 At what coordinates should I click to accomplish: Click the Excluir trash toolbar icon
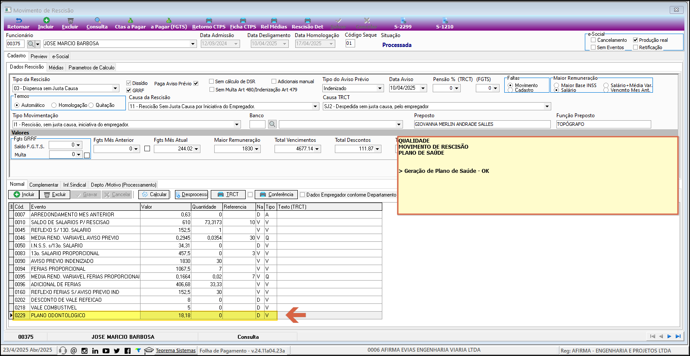pyautogui.click(x=70, y=21)
